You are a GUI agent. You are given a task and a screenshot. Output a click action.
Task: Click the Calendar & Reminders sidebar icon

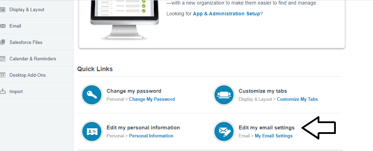point(3,59)
